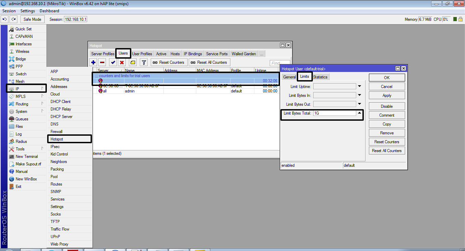Click the blue checkmark enable icon
This screenshot has width=465, height=251.
(x=113, y=62)
